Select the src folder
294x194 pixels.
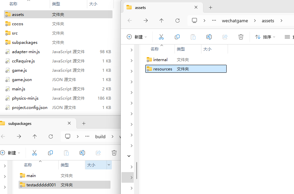(58, 33)
